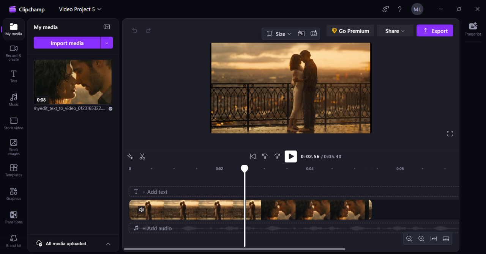Click the timeline playhead handle

pos(245,168)
